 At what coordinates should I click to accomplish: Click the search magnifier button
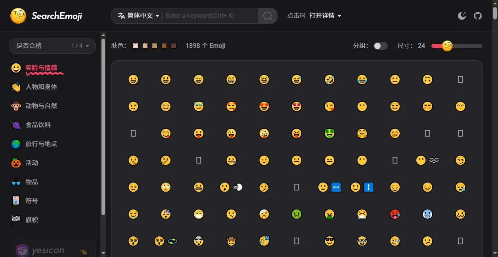[x=268, y=16]
